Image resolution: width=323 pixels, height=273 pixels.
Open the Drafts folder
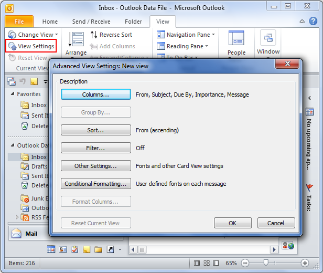tap(34, 166)
